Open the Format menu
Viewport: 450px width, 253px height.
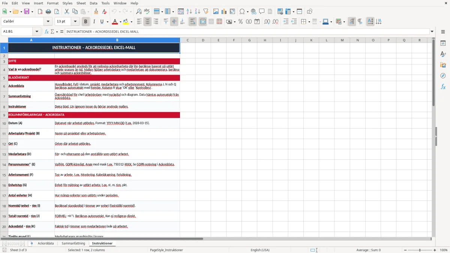coord(52,3)
